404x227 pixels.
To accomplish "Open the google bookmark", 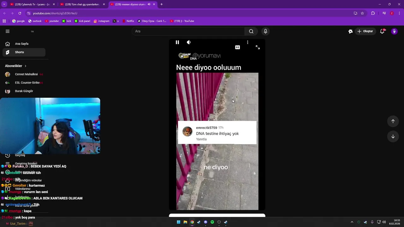I will tap(18, 21).
